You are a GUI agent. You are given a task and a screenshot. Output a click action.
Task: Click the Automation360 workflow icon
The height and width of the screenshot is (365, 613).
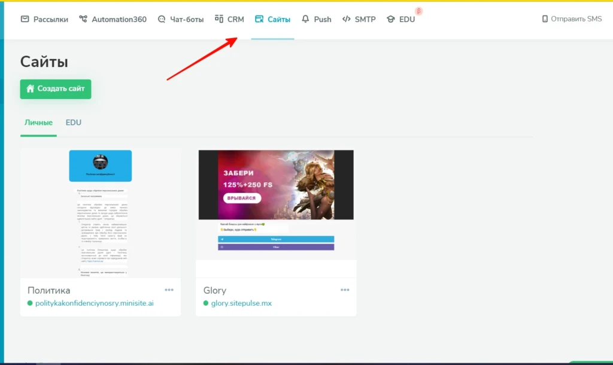[x=83, y=19]
